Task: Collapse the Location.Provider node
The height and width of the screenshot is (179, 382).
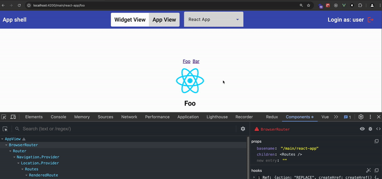Action: 18,163
